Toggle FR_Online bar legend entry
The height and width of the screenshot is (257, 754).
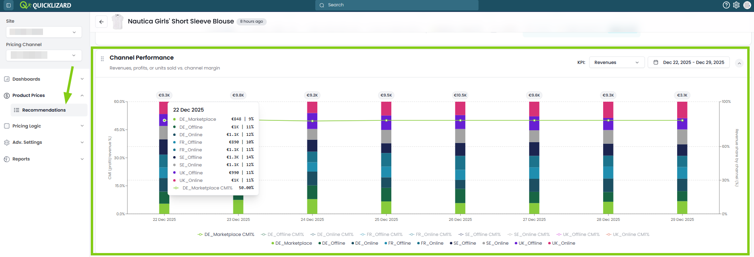pos(430,243)
